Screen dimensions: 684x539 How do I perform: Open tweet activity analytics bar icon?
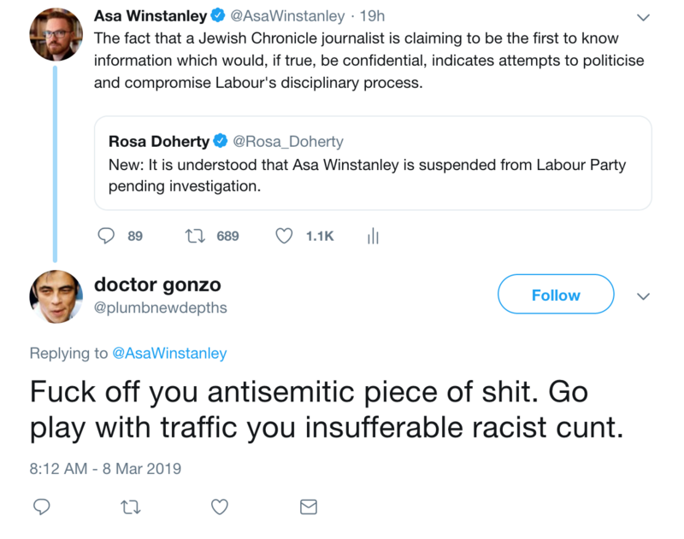(372, 237)
